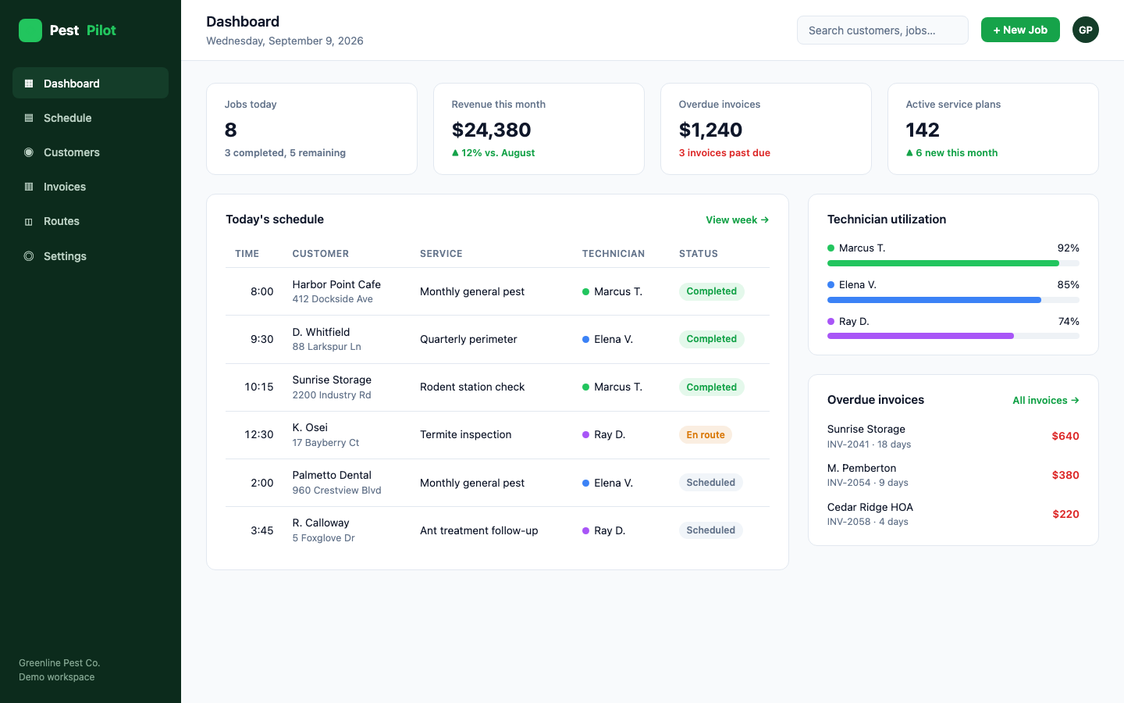
Task: Click the En route status badge
Action: pyautogui.click(x=706, y=435)
